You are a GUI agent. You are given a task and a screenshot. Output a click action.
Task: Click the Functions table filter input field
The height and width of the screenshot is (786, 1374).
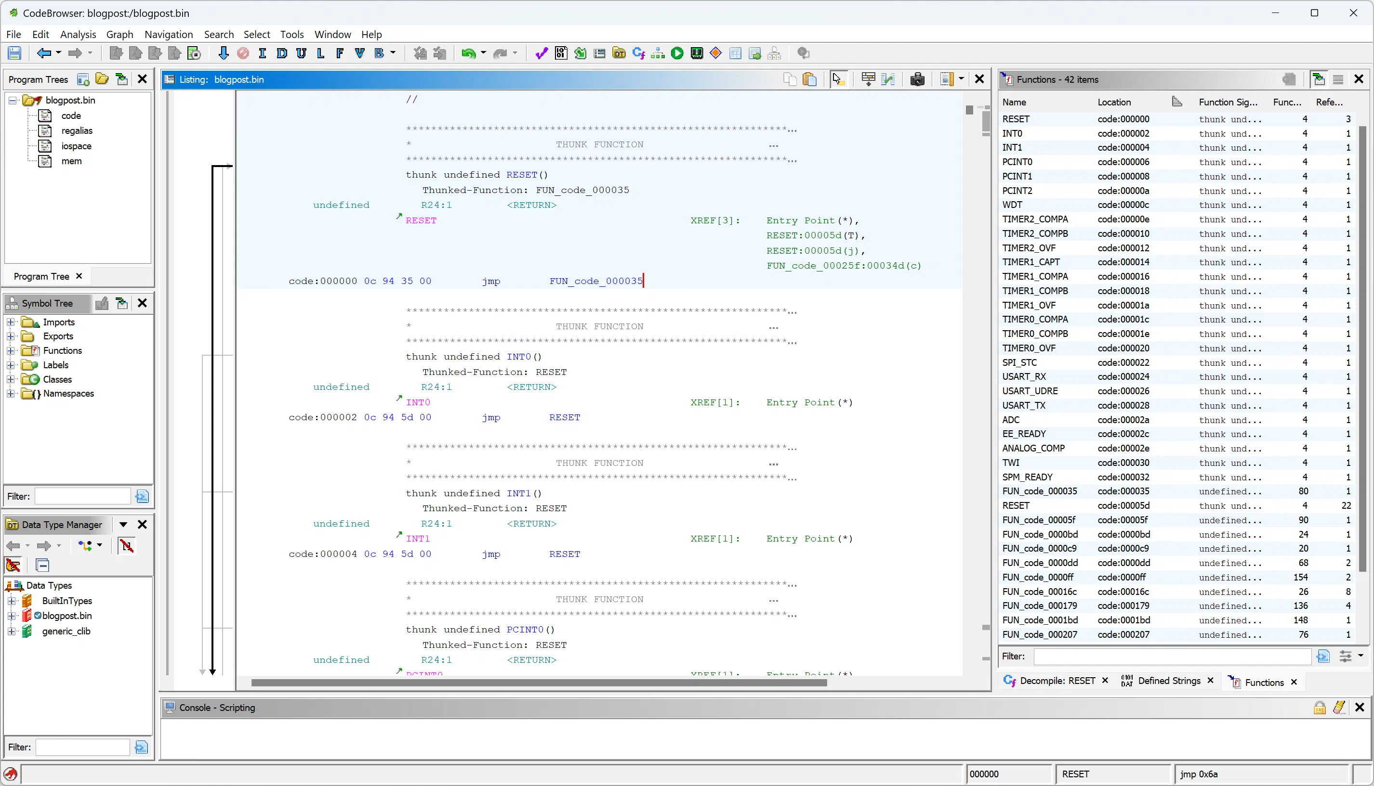point(1172,657)
